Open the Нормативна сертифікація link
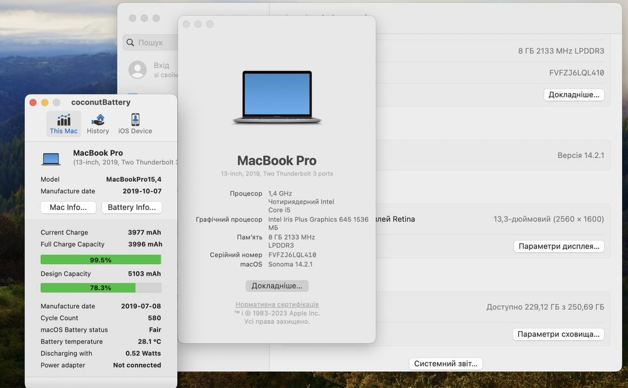Screen dimensions: 628x388 coord(277,304)
